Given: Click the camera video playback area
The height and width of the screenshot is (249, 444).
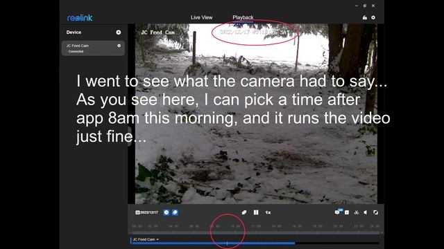Looking at the screenshot, I should coord(256,113).
